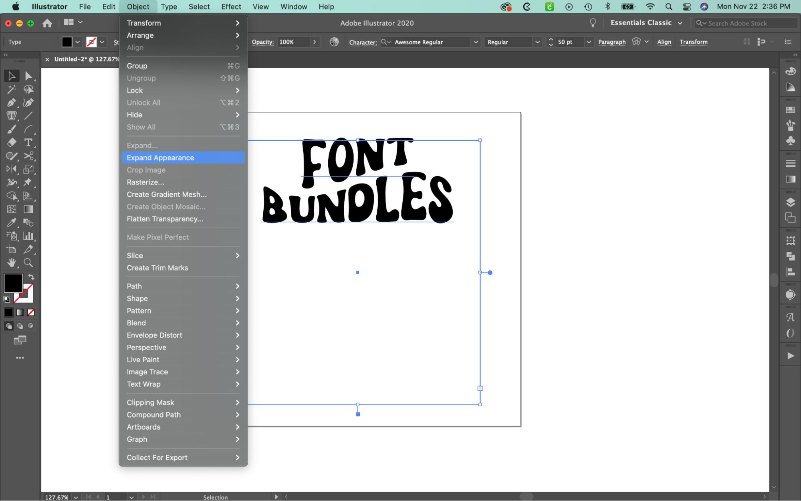Image resolution: width=801 pixels, height=501 pixels.
Task: Select the Column Graph tool
Action: pyautogui.click(x=28, y=236)
